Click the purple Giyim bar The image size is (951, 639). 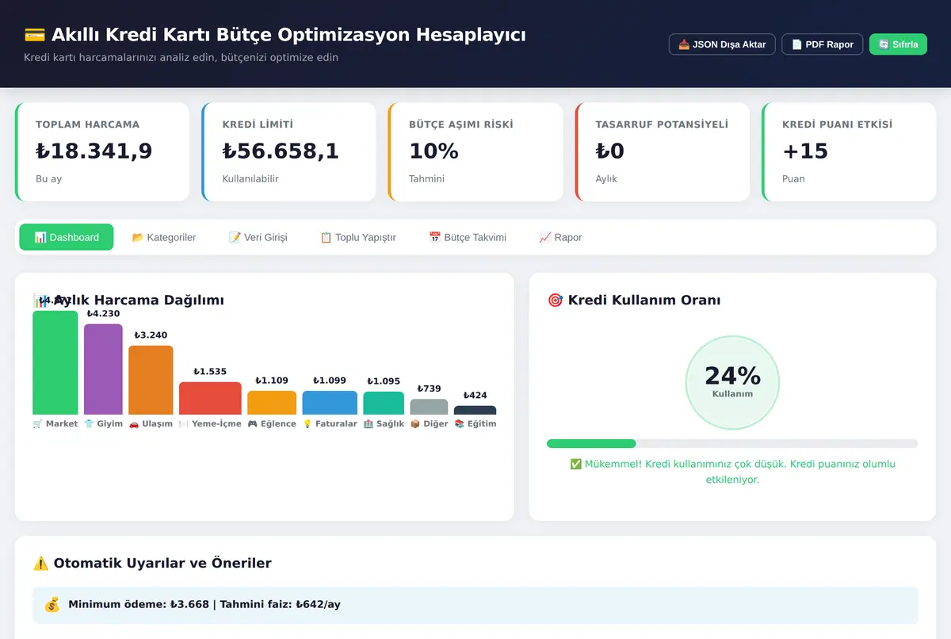tap(103, 369)
